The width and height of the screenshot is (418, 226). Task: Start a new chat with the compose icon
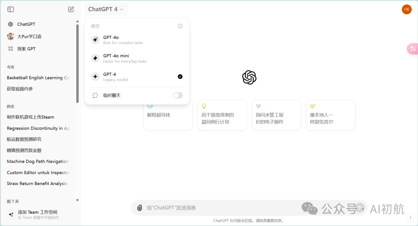click(x=71, y=9)
